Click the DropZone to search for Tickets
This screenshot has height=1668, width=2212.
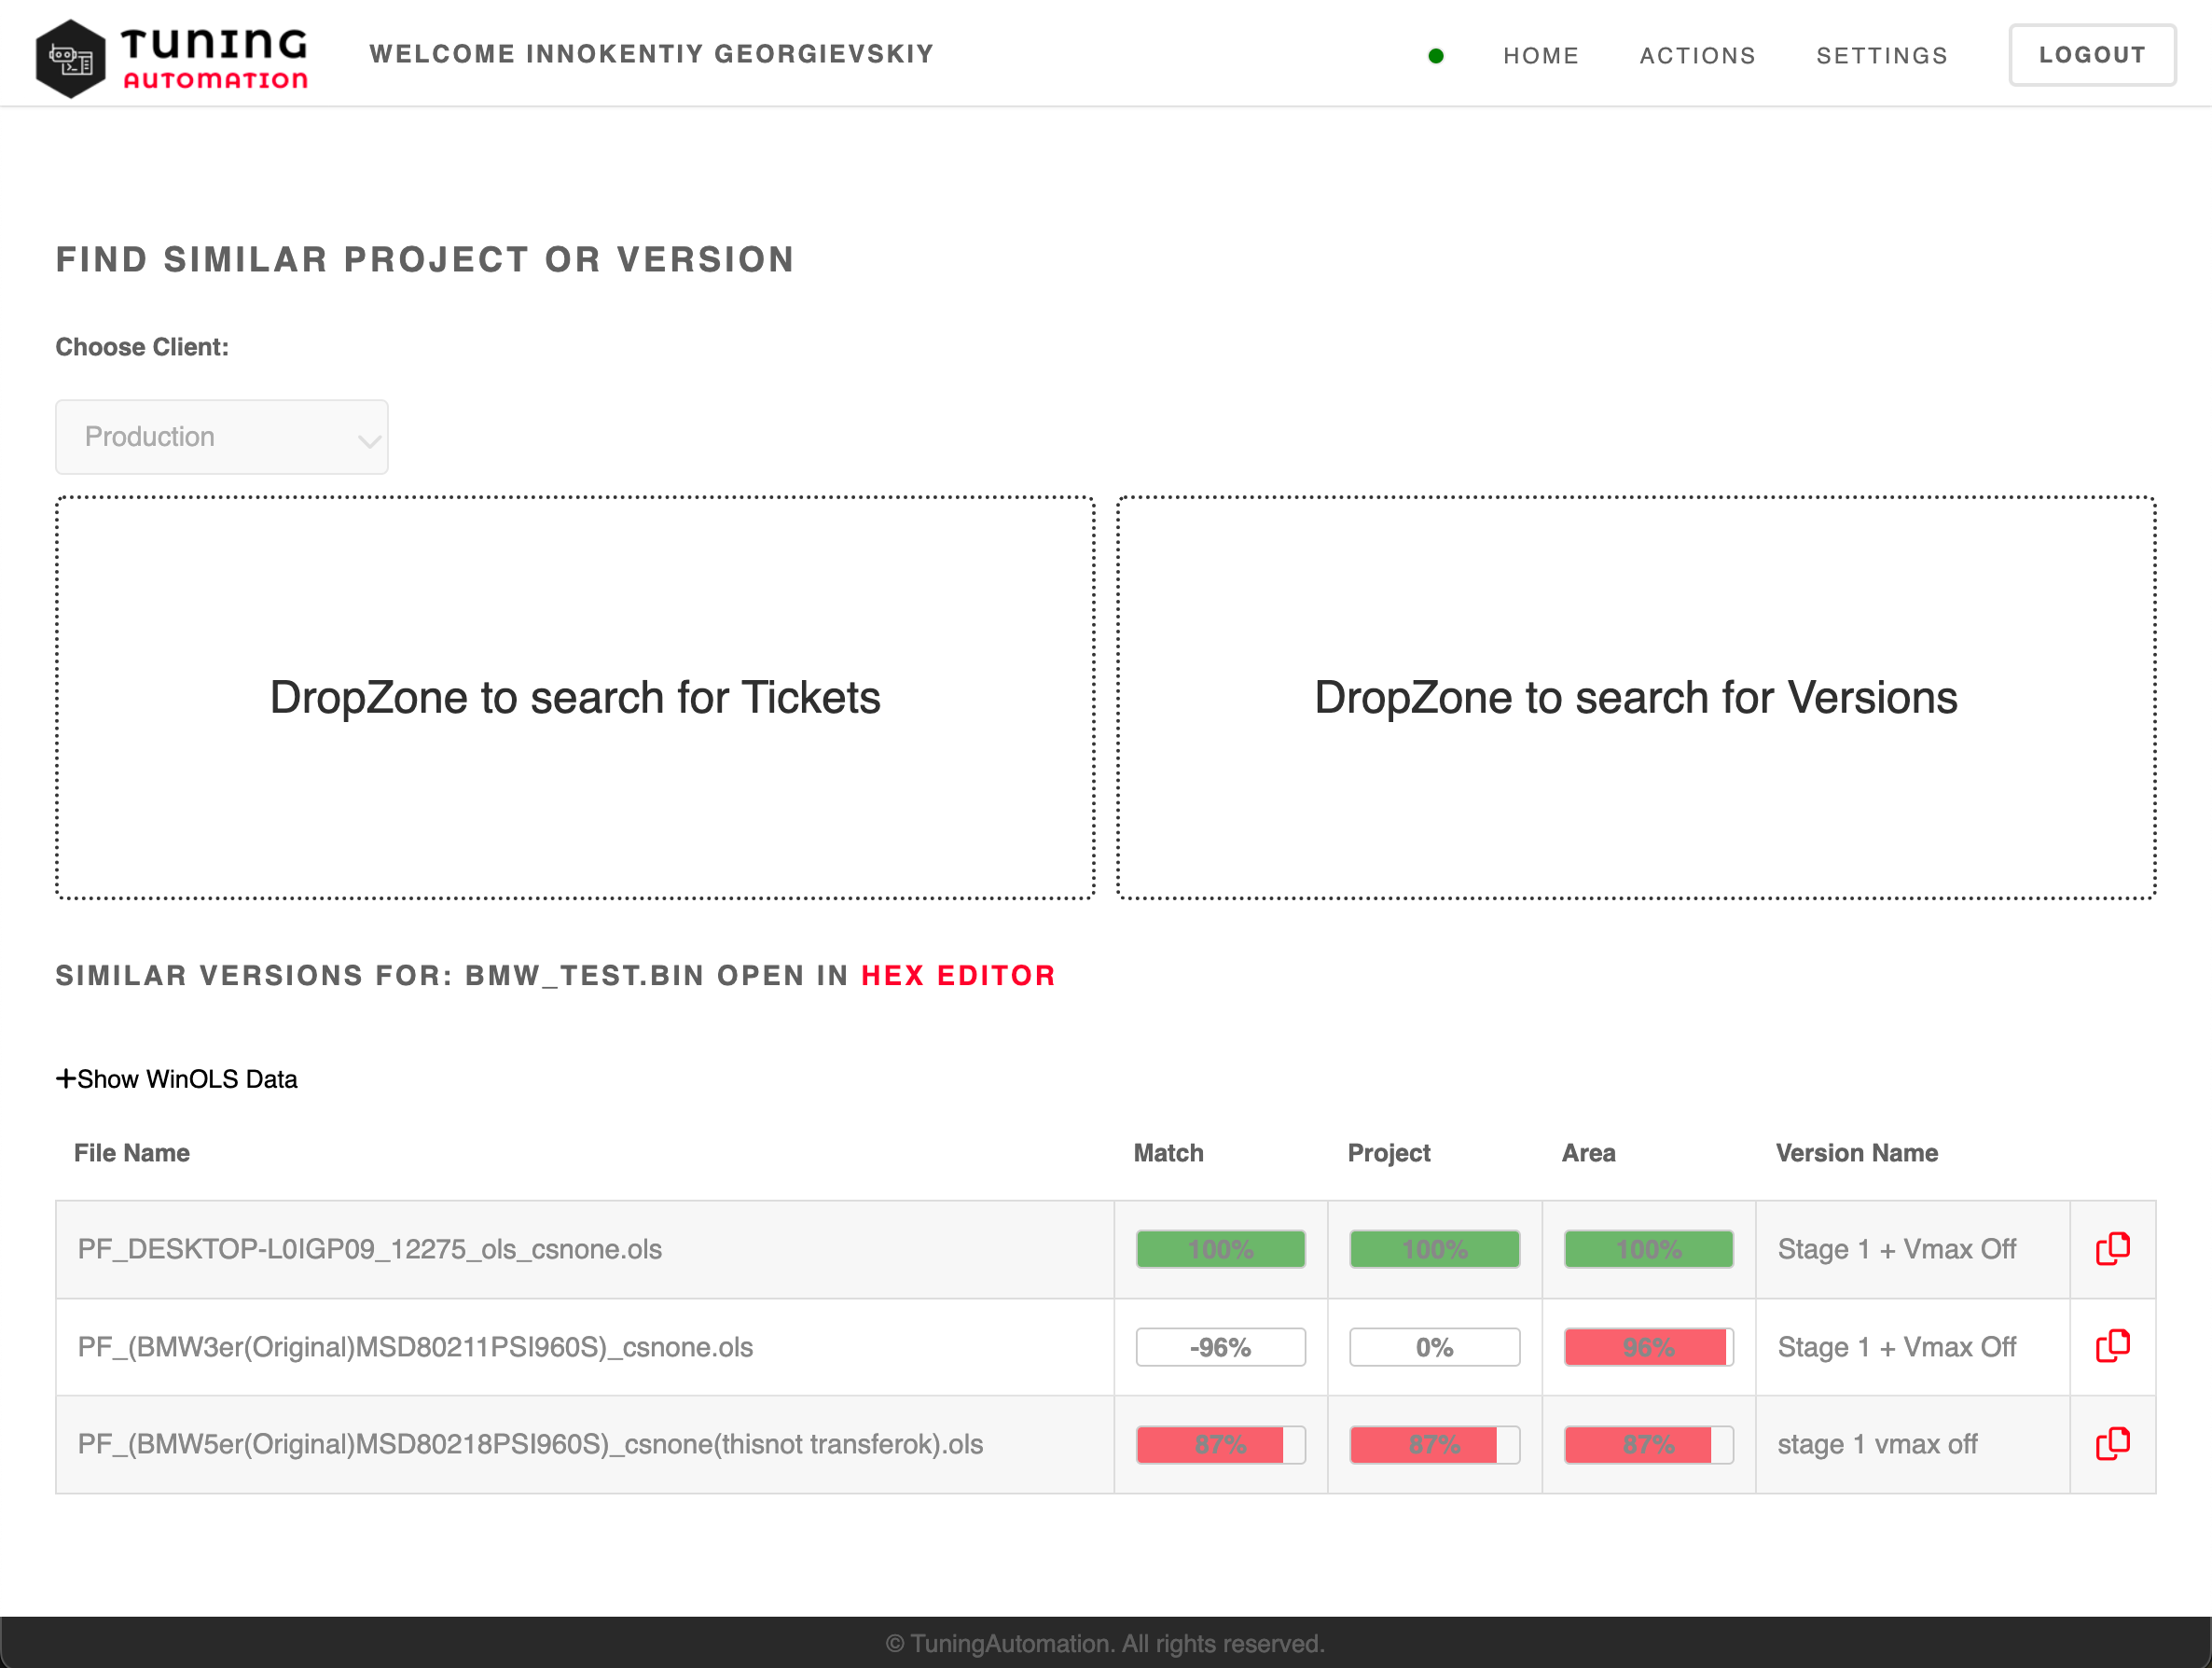click(575, 698)
